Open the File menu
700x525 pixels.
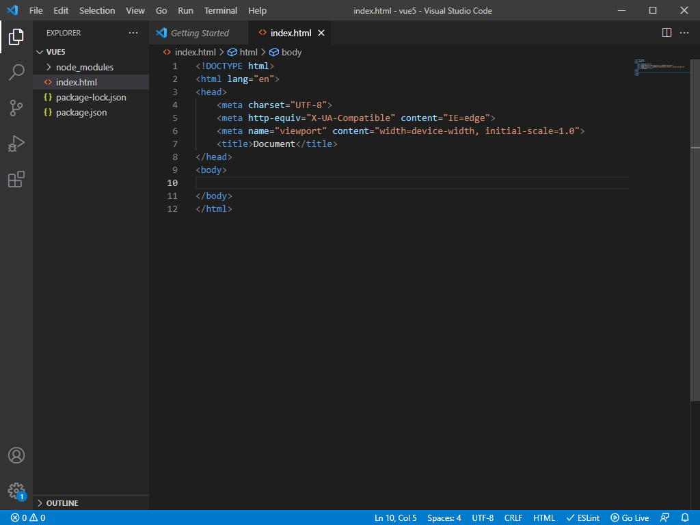[x=36, y=10]
